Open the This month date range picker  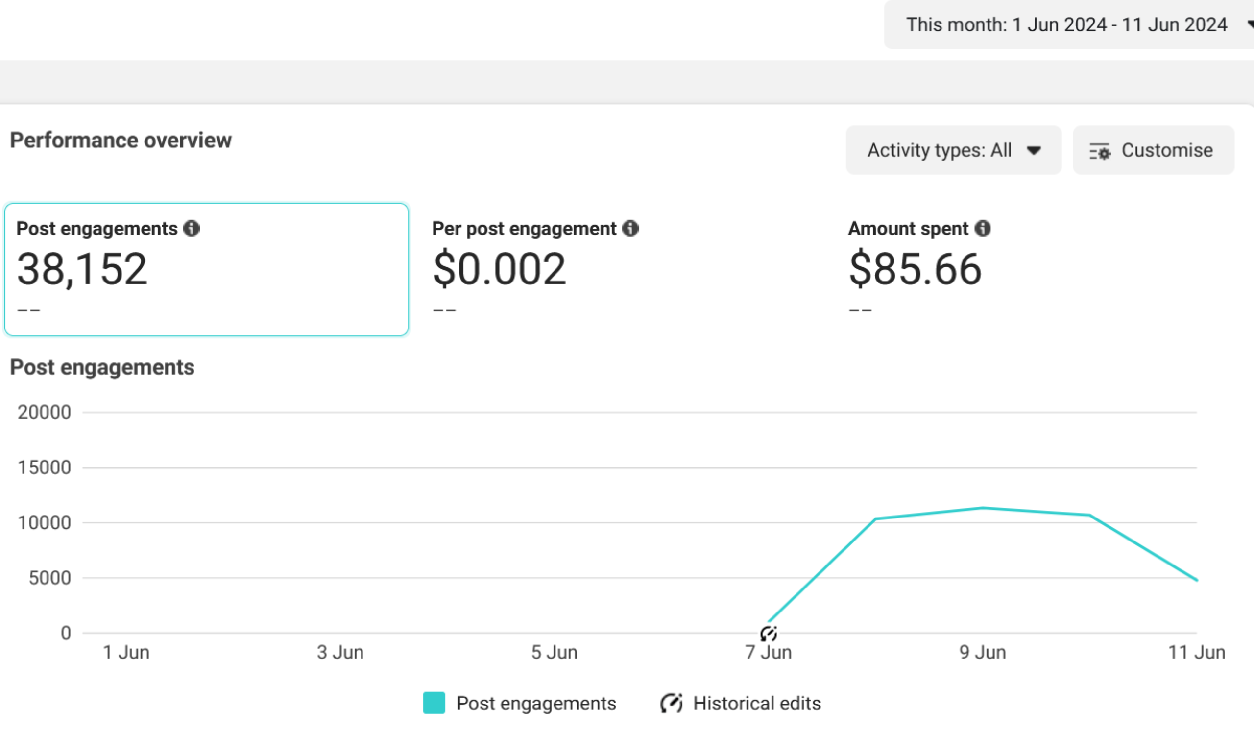1069,24
